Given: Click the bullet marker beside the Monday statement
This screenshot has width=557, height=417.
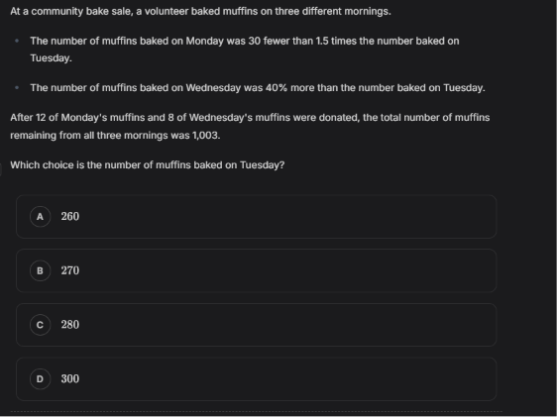Looking at the screenshot, I should click(17, 41).
